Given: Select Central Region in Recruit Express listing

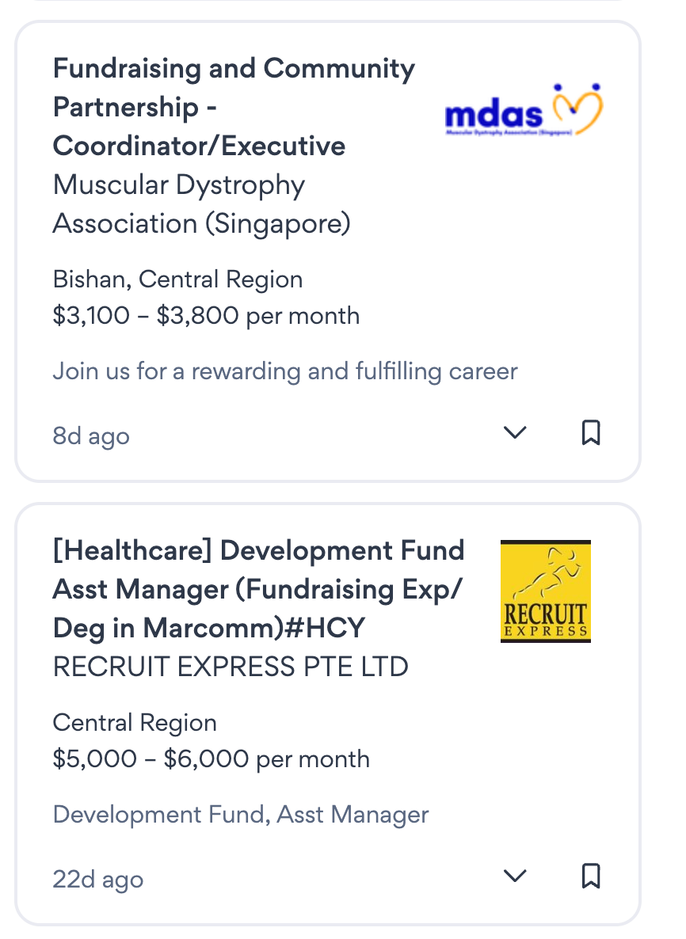Looking at the screenshot, I should tap(135, 723).
